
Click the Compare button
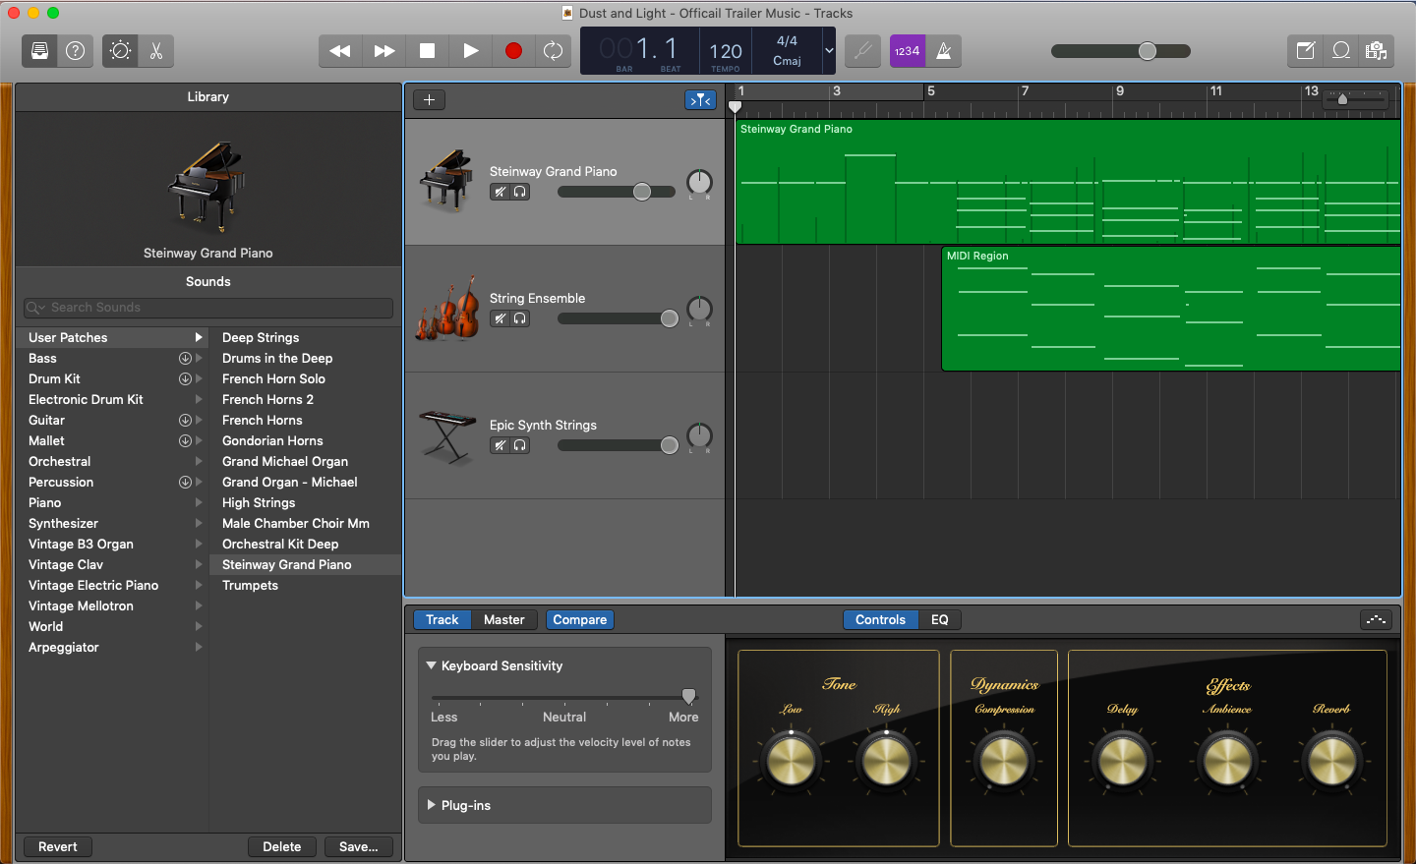click(x=579, y=619)
